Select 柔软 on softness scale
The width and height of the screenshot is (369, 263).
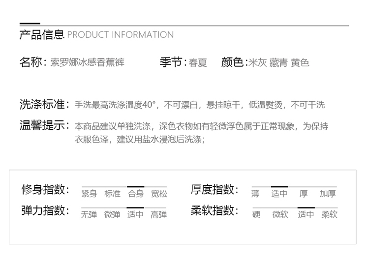coord(330,215)
